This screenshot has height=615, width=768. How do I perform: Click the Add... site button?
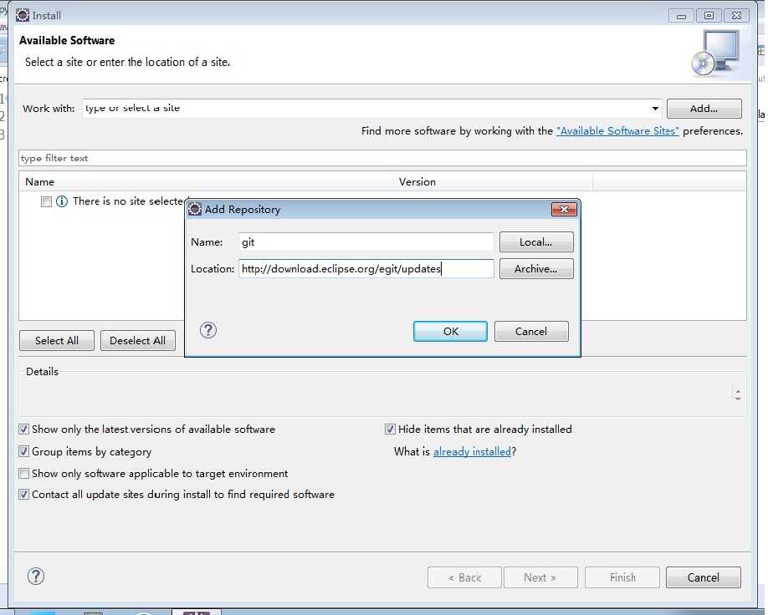point(704,108)
